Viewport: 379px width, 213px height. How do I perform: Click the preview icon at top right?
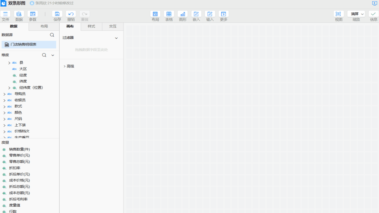coord(375,3)
